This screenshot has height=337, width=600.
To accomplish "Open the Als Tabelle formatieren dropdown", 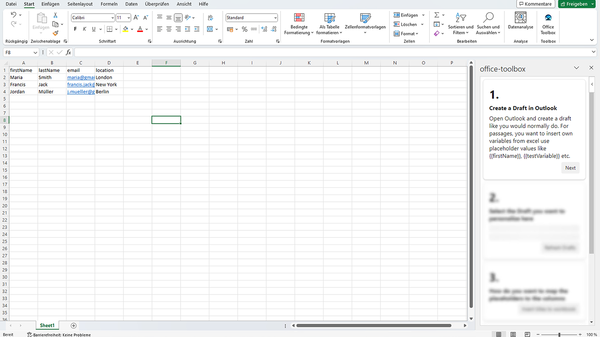I will coord(329,24).
